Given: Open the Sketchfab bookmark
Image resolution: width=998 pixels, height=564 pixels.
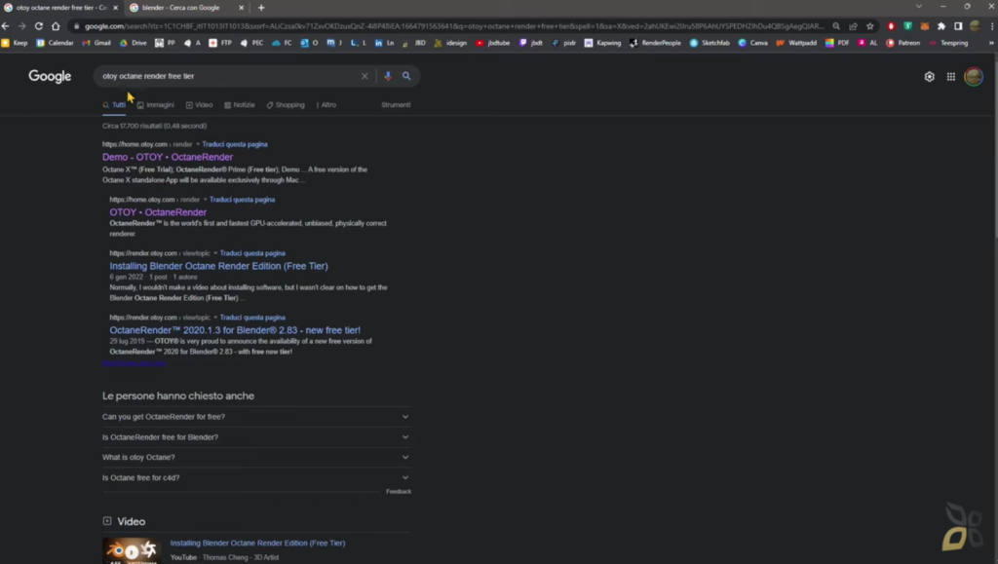Looking at the screenshot, I should (710, 43).
